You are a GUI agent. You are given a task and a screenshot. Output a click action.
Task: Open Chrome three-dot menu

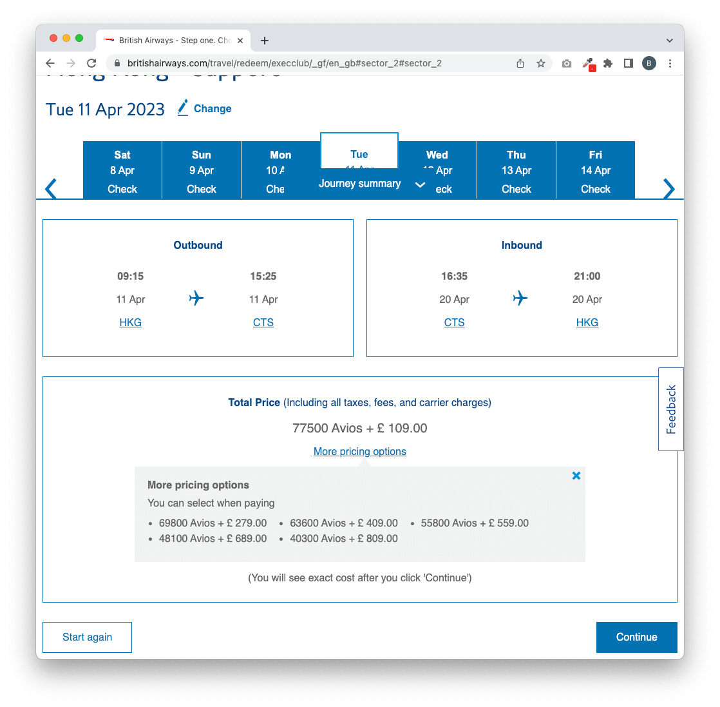(670, 63)
